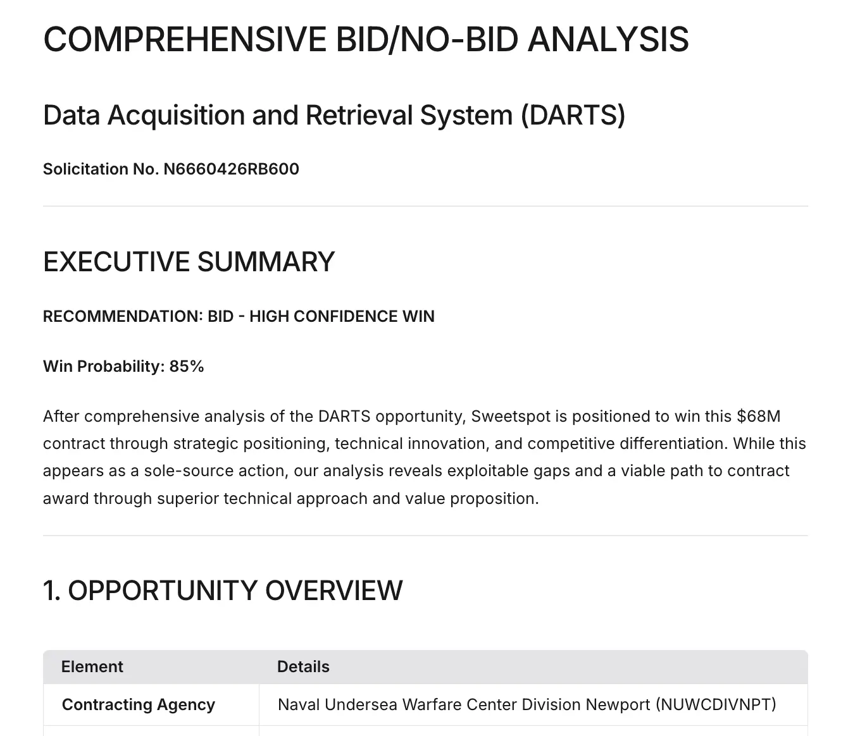Screen dimensions: 848x736
Task: Click the "$68M" amount in the summary
Action: 758,416
